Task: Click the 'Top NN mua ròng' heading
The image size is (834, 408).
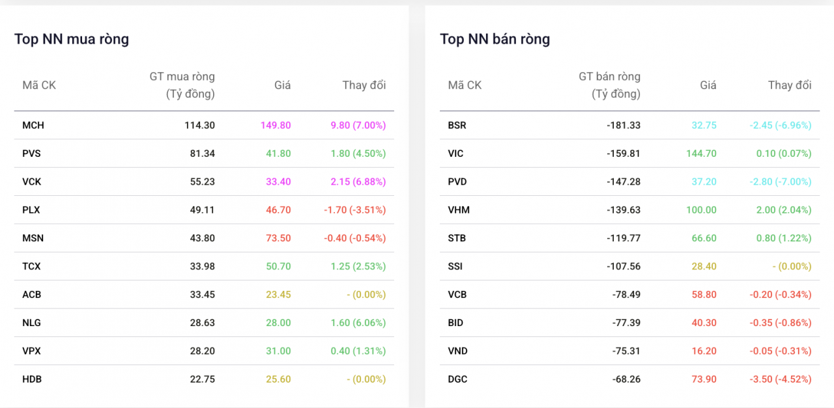Action: (x=72, y=39)
